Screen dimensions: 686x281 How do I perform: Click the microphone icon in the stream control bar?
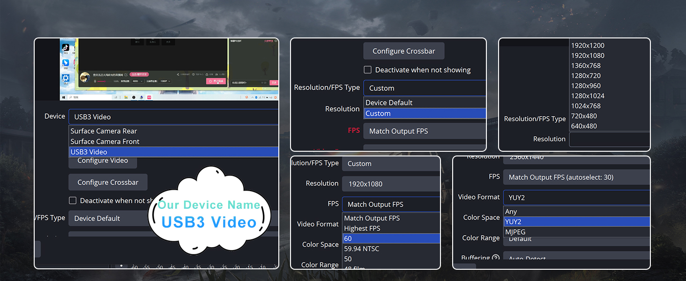(x=95, y=81)
